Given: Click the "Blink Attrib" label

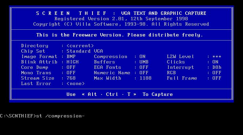Looking at the screenshot, I should [x=39, y=62].
